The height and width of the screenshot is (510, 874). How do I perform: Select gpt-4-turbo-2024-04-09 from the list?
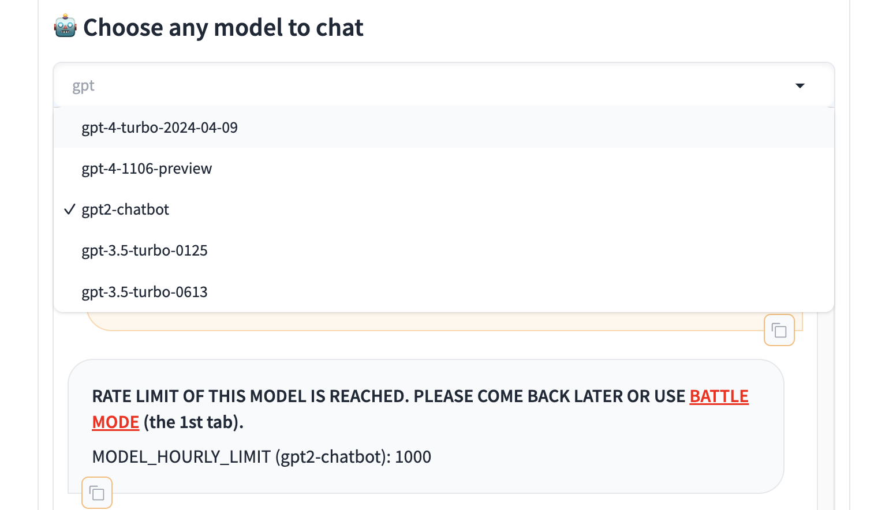[443, 127]
